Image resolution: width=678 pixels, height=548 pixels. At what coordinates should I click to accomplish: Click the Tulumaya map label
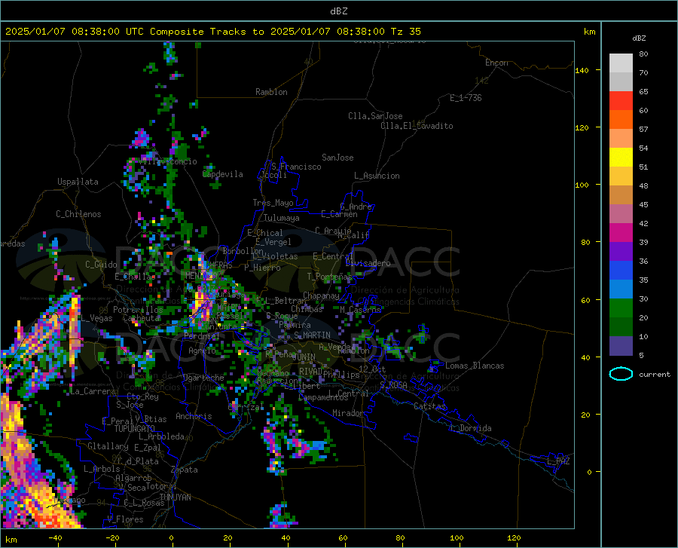pyautogui.click(x=281, y=218)
